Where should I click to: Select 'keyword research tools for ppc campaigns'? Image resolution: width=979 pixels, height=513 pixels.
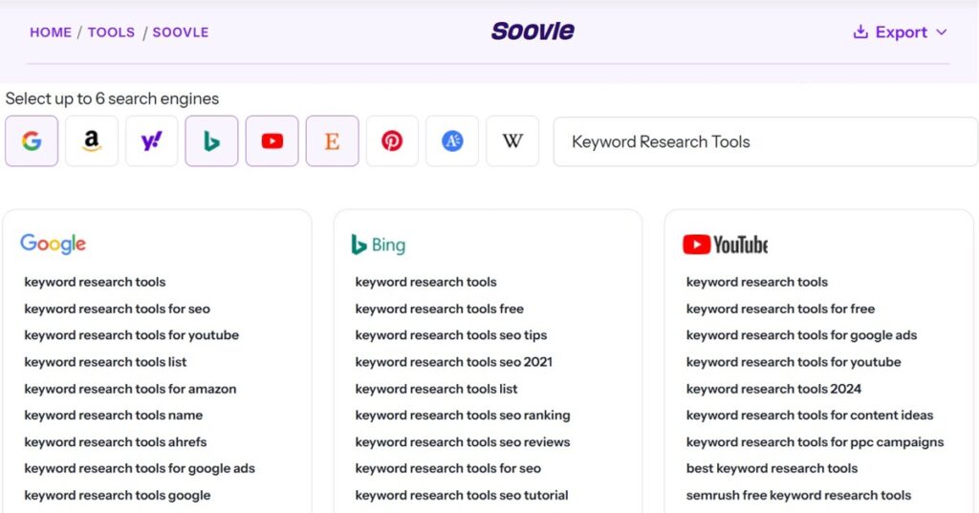point(815,442)
